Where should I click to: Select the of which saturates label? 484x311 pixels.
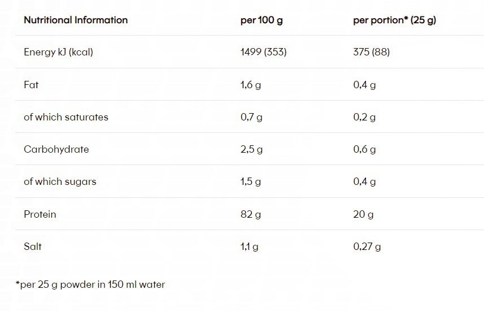[x=66, y=117]
